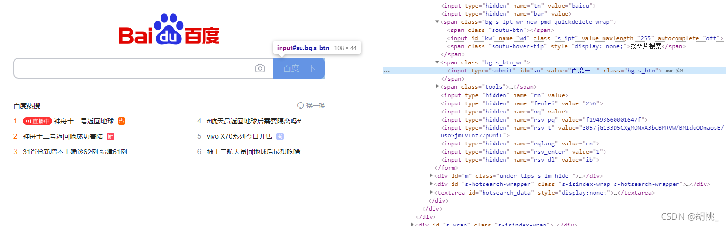Click the orange 热 badge
726x226 pixels.
[121, 121]
